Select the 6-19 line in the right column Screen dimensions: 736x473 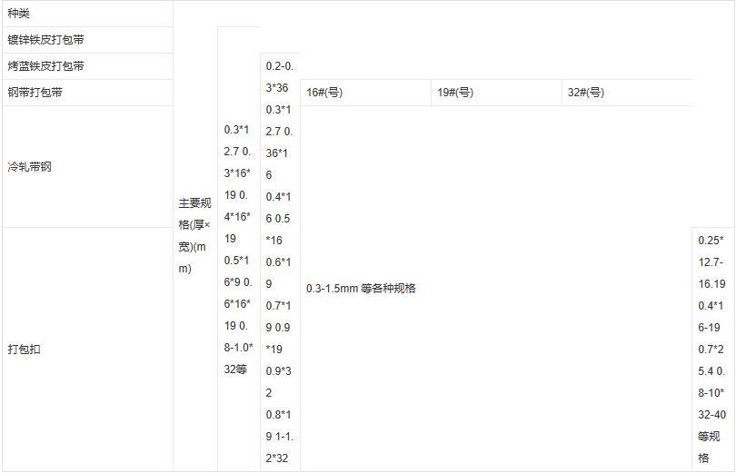coord(709,328)
